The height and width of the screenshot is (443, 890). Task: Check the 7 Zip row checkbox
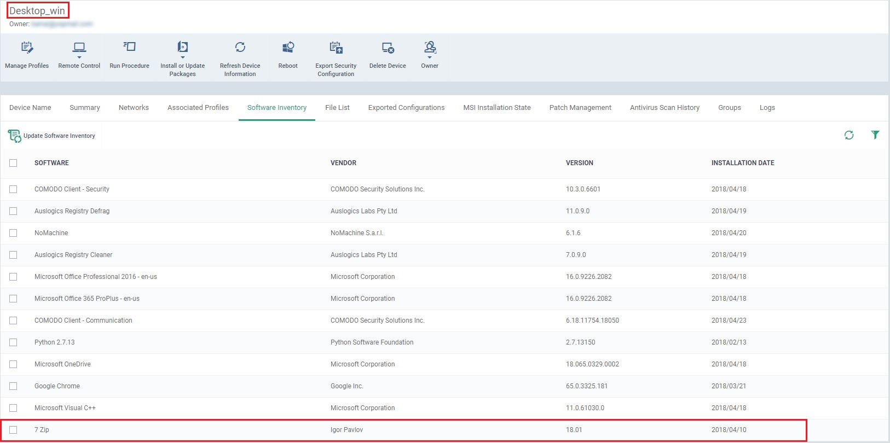click(13, 430)
